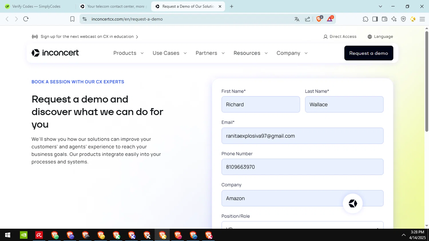Click the Last Name field

[x=344, y=104]
